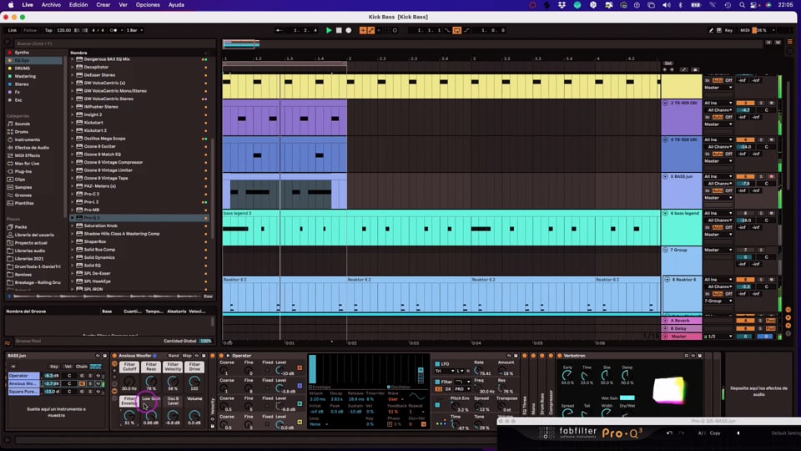Click the Tap tempo button
Screen dimensions: 801x451
pyautogui.click(x=48, y=30)
